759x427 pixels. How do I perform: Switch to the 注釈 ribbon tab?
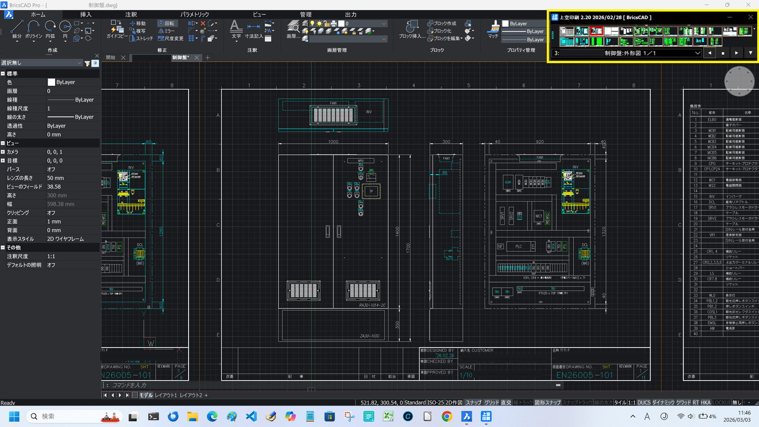tap(131, 15)
